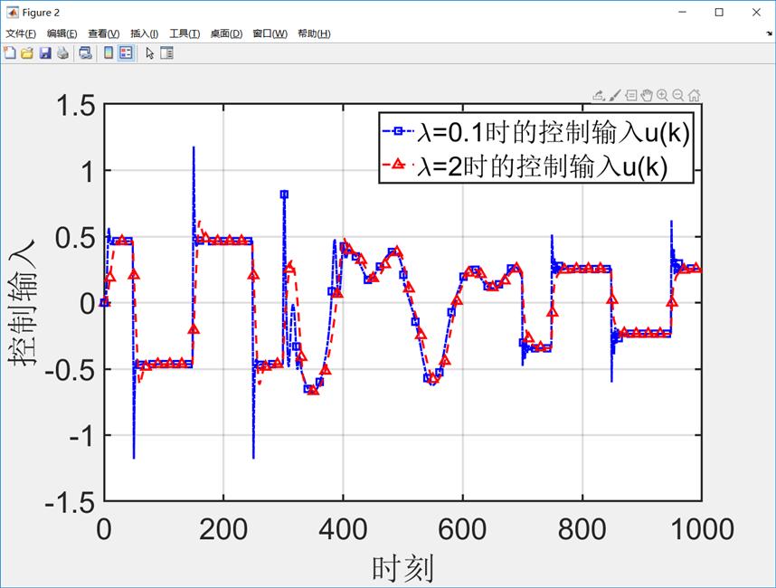Open the 编辑(E) menu

(x=62, y=33)
